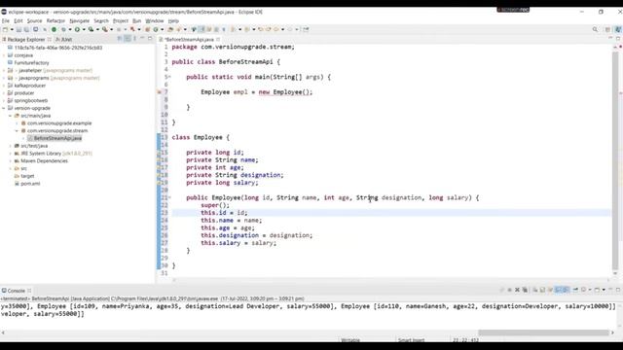This screenshot has height=350, width=623.
Task: Click the New wizard toolbar icon
Action: pos(6,29)
